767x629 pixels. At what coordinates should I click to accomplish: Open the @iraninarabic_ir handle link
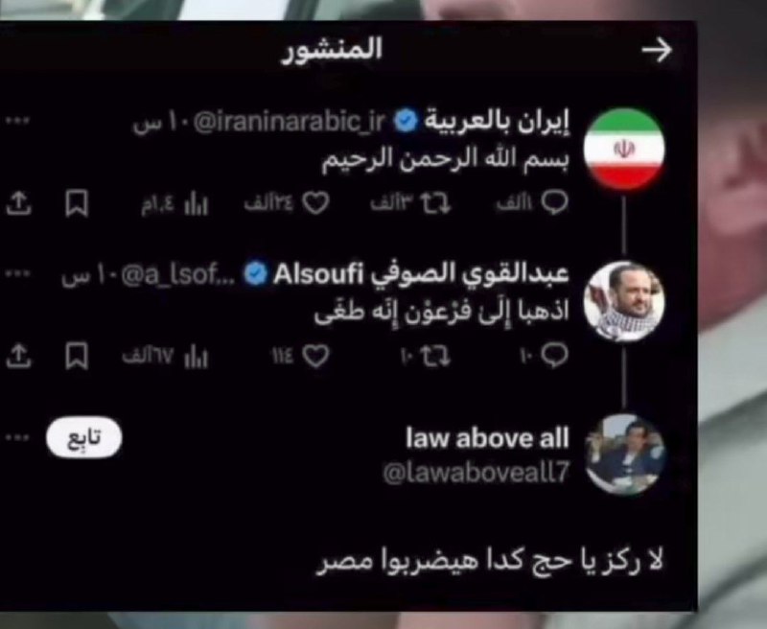[x=290, y=120]
